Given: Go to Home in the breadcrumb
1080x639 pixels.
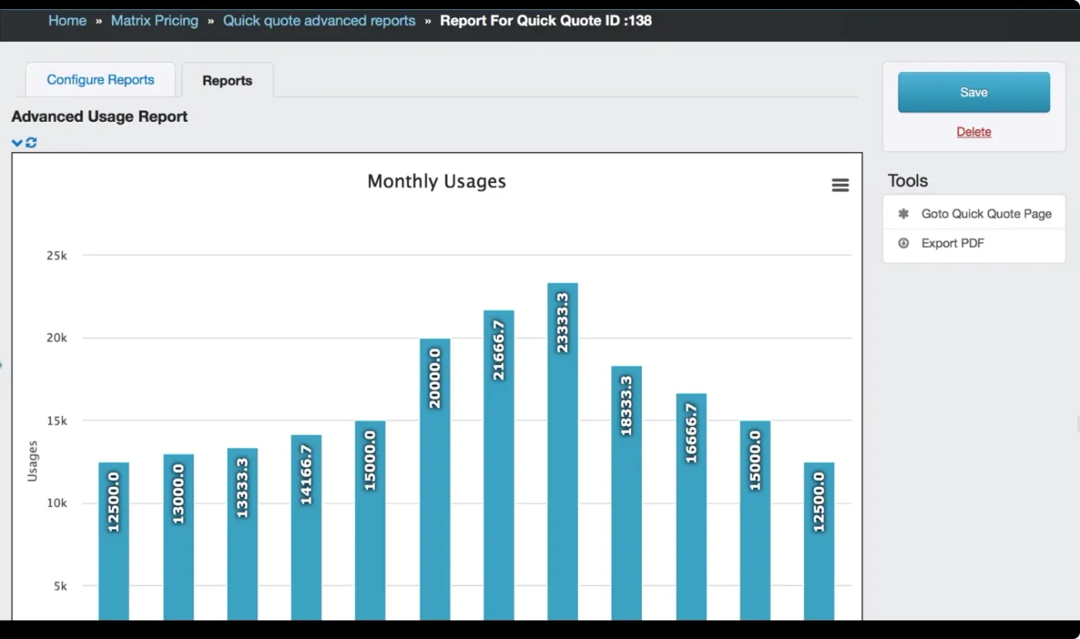Looking at the screenshot, I should tap(67, 21).
